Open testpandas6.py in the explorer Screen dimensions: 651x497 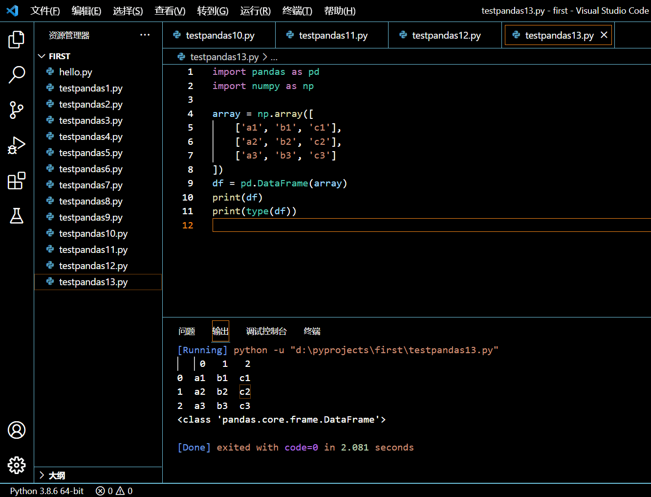98,169
